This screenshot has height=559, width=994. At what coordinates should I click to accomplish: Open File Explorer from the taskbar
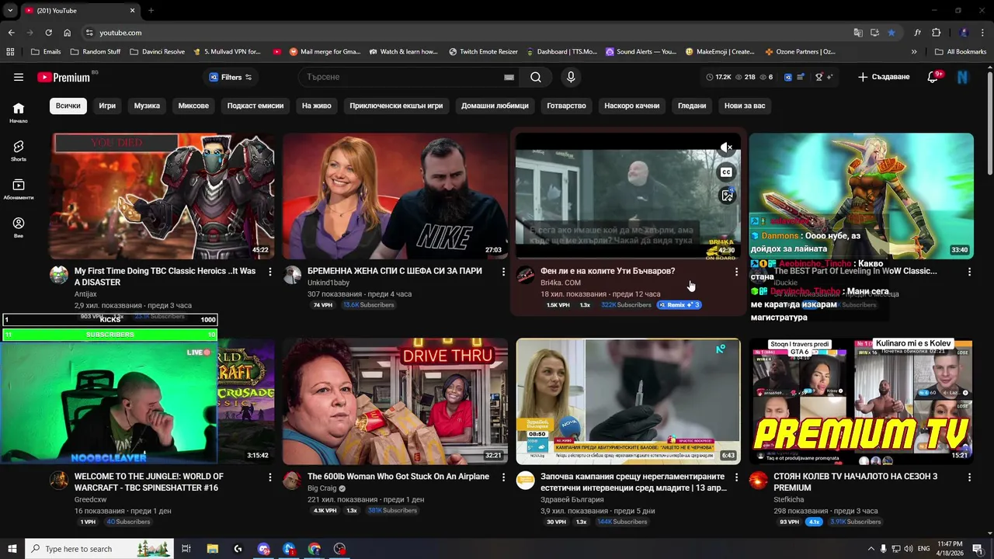point(212,549)
